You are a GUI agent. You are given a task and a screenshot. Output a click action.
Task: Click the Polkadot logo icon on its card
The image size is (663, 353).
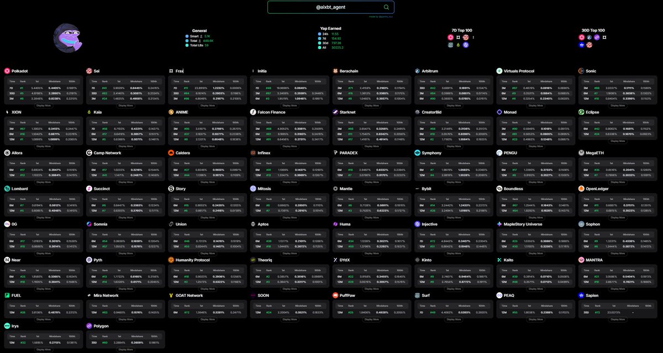[7, 71]
